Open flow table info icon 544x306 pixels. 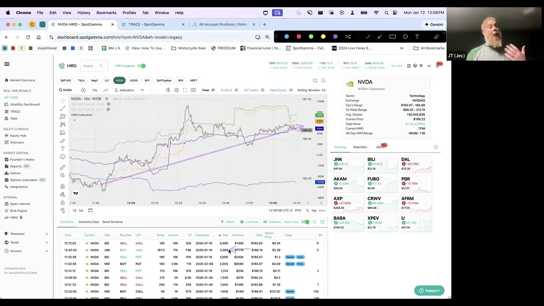point(322,222)
